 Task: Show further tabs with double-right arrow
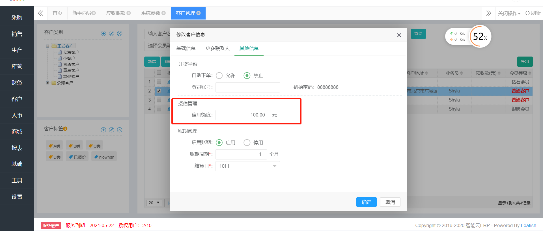point(488,13)
